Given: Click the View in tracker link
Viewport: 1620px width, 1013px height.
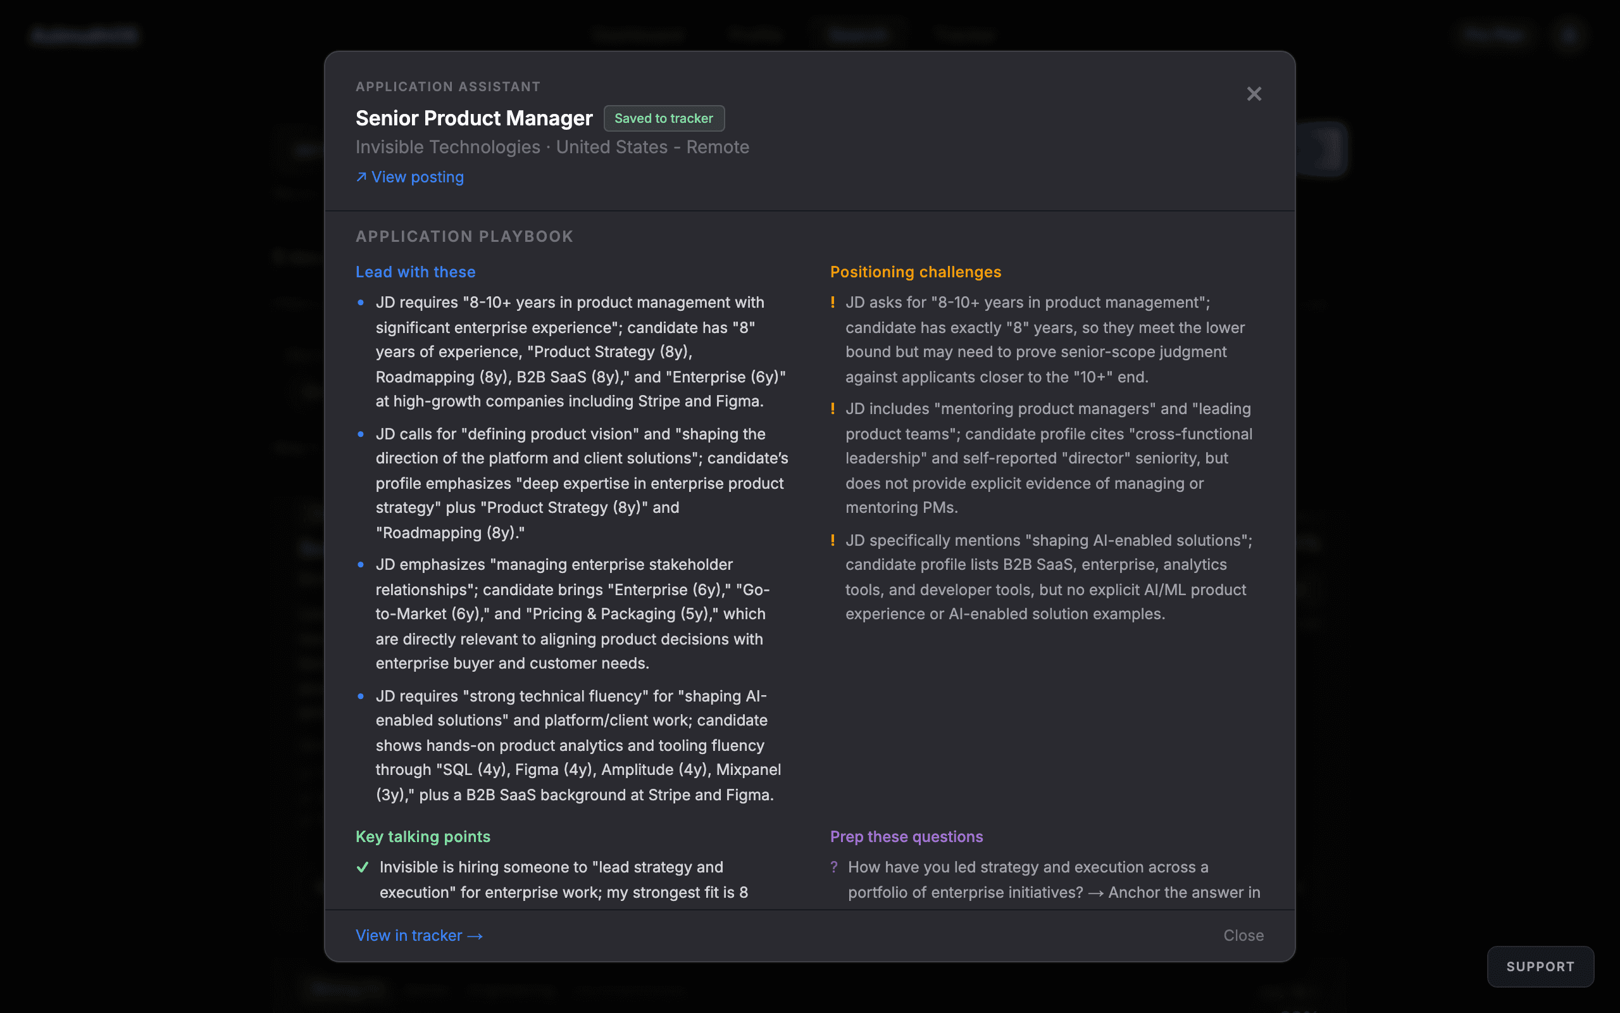Looking at the screenshot, I should click(419, 935).
